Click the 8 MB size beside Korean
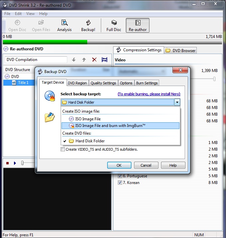The width and height of the screenshot is (226, 238). tap(213, 183)
